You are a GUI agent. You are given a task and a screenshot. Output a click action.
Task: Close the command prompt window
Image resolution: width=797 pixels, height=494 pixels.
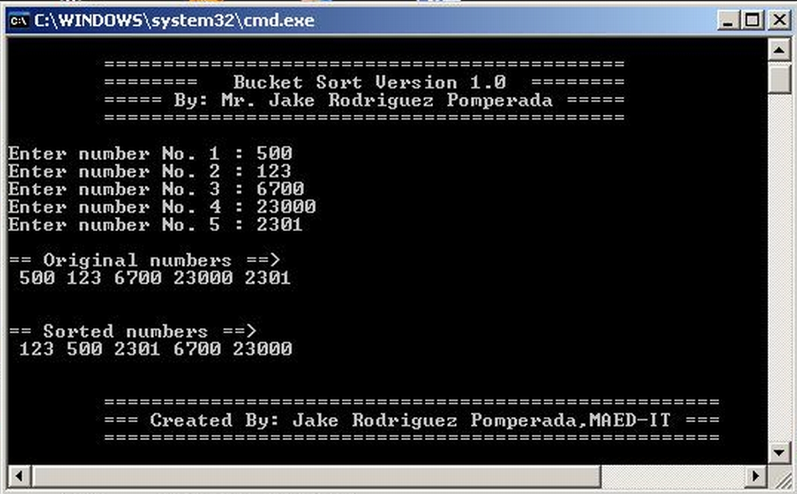click(779, 21)
